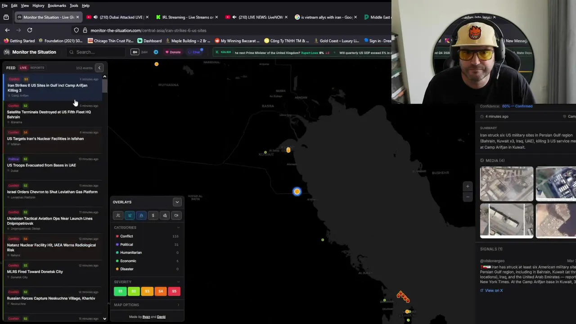Click the address bar padlock icon
Viewport: 576px width, 324px height.
85,30
